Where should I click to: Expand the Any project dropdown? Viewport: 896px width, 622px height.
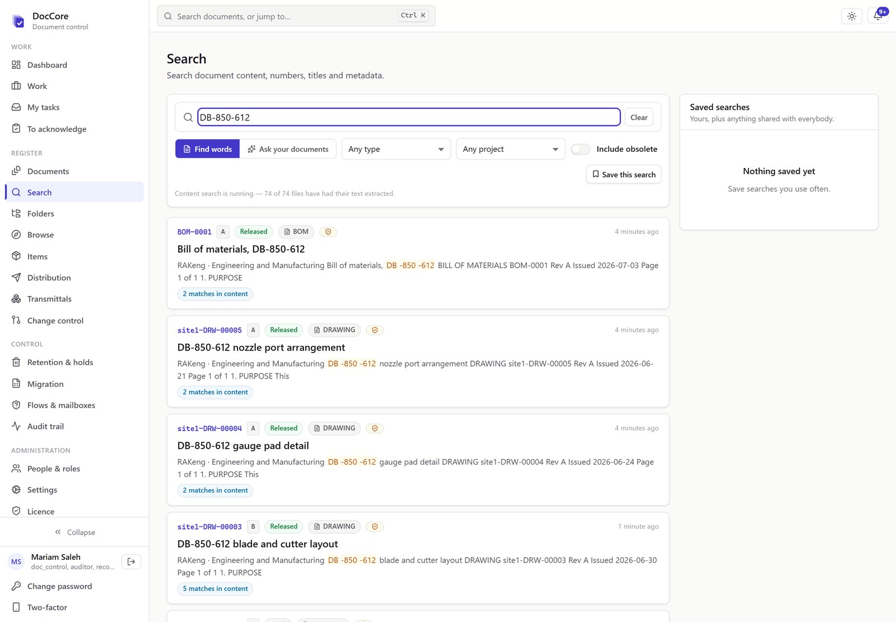click(x=510, y=149)
